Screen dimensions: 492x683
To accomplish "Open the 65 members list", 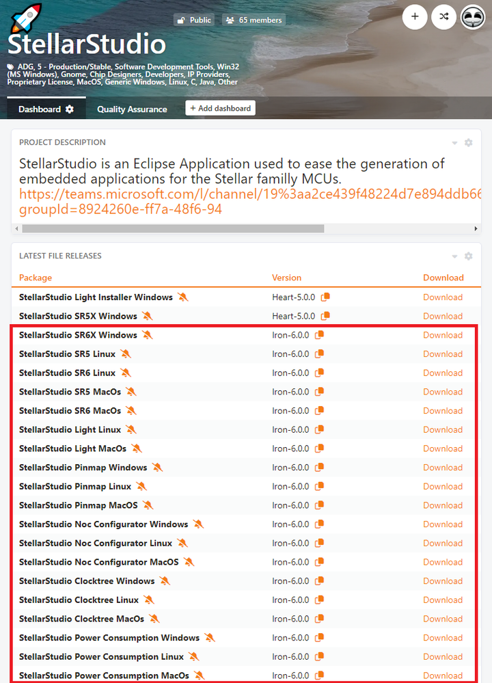I will pos(254,20).
